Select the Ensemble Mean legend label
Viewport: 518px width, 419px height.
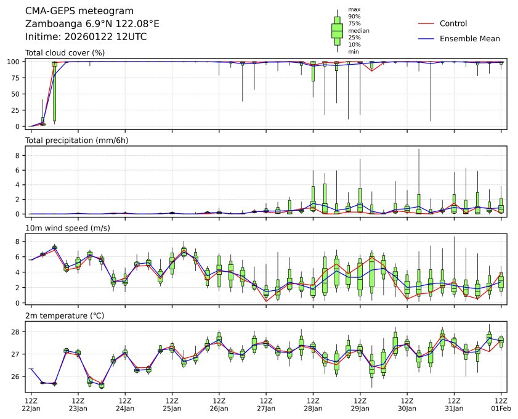pos(469,38)
